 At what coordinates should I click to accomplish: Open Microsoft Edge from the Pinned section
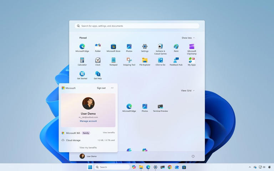click(82, 48)
